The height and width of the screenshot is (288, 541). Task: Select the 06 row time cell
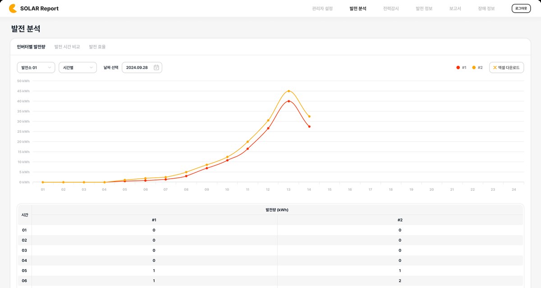25,280
